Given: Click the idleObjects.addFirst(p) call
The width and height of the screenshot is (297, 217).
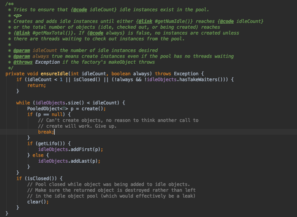Looking at the screenshot, I should pos(71,149).
